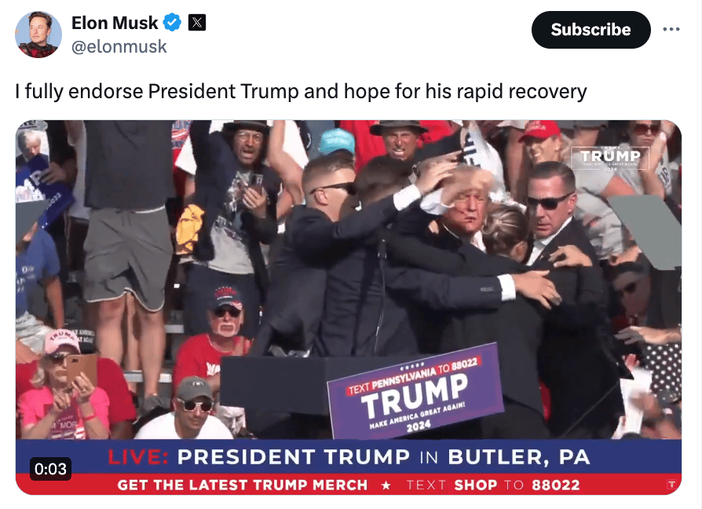Click the PRESIDENT TRUMP headline in banner
Image resolution: width=702 pixels, height=509 pixels.
tap(293, 457)
